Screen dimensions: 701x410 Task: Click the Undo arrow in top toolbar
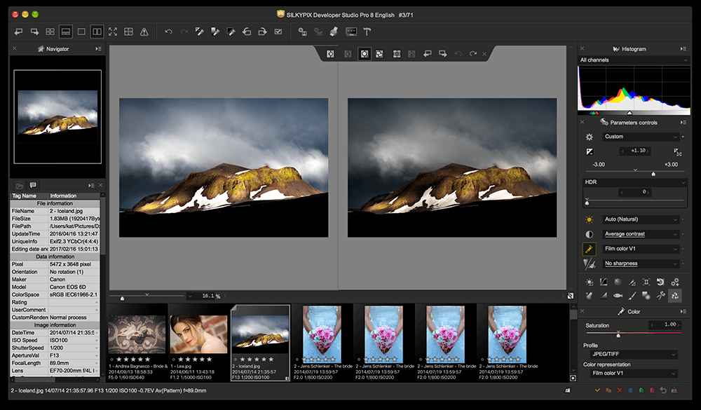168,32
